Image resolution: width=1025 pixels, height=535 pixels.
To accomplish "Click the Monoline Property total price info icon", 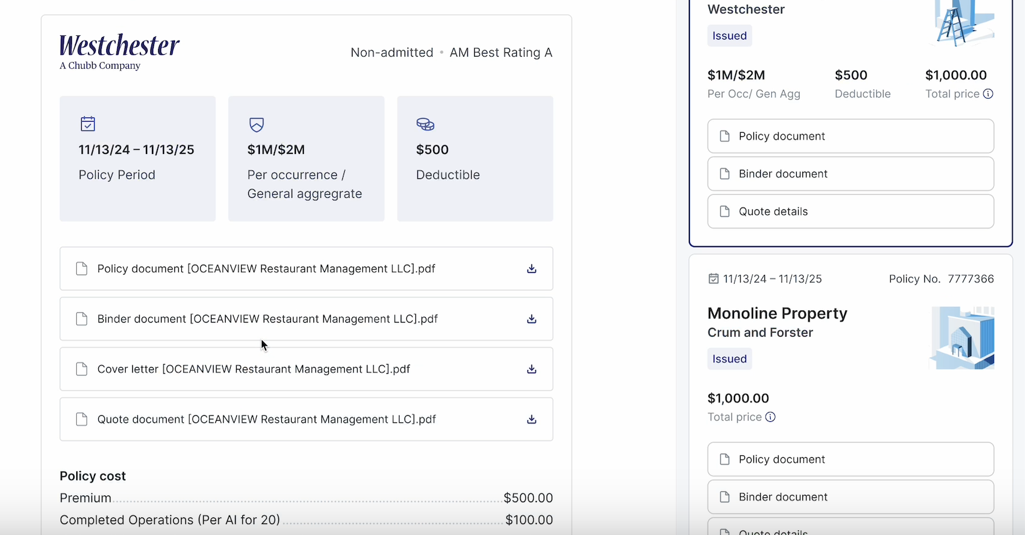I will click(771, 417).
